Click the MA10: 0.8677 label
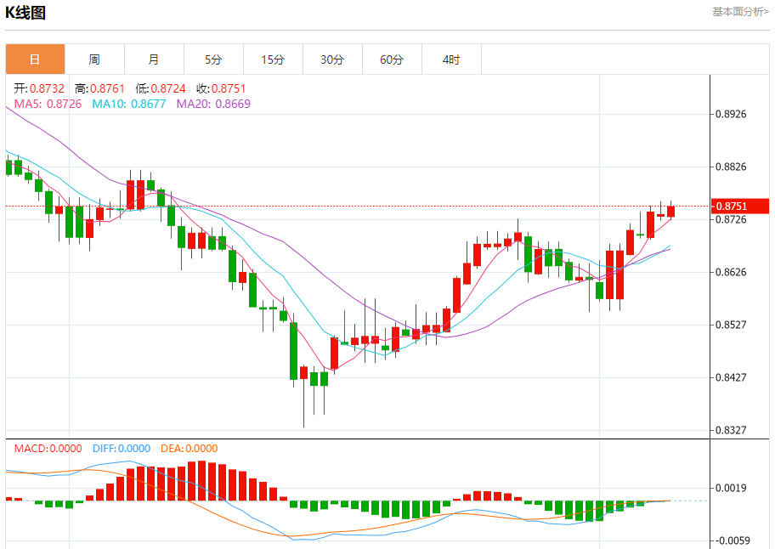 coord(129,104)
